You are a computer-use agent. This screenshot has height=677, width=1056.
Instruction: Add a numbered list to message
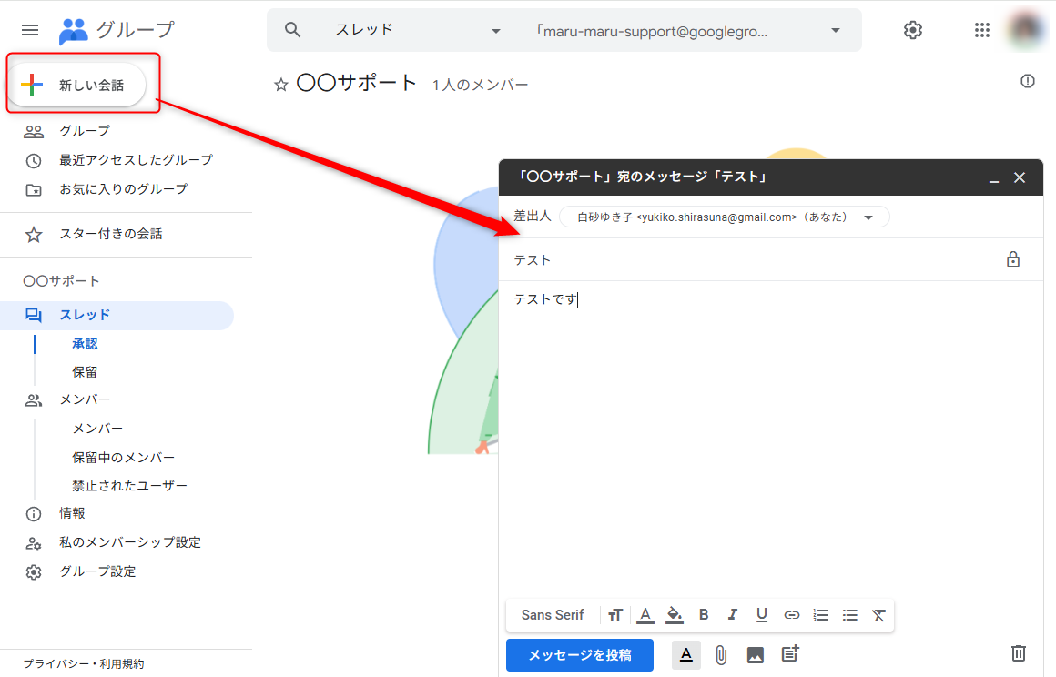(821, 615)
